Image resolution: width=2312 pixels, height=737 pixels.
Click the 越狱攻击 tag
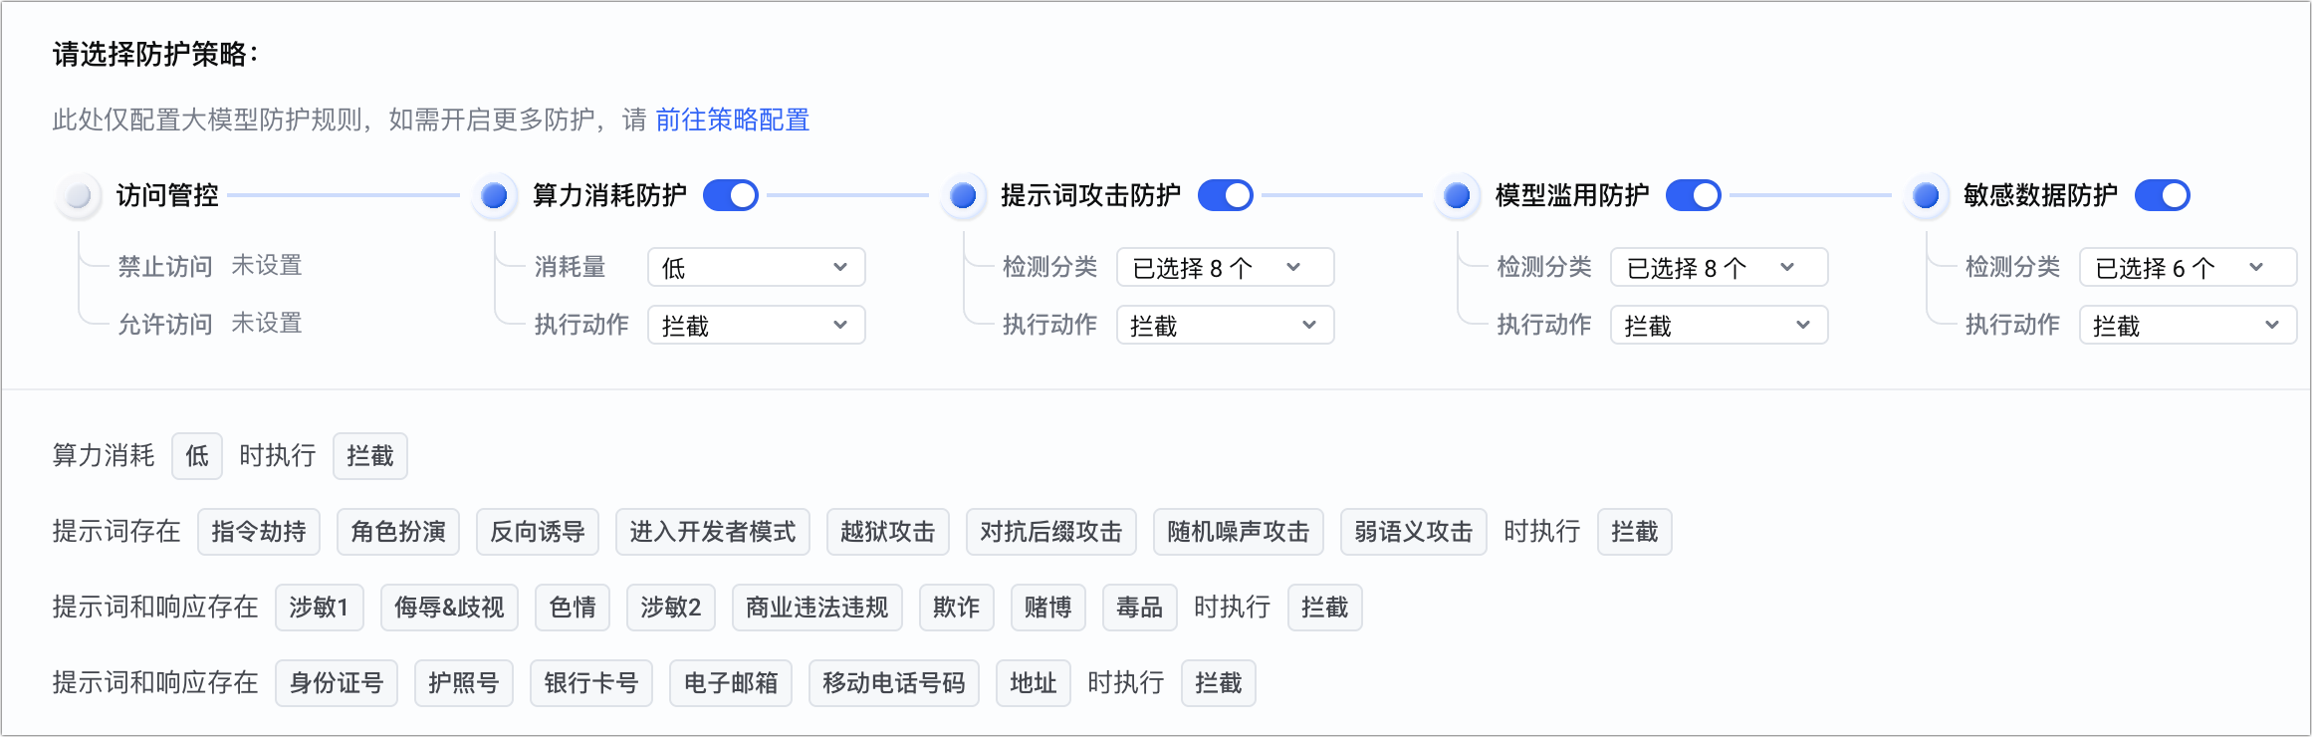(887, 532)
